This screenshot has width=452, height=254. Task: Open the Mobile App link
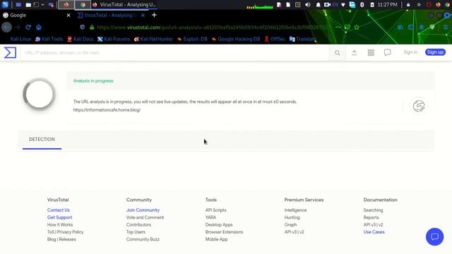pyautogui.click(x=217, y=239)
